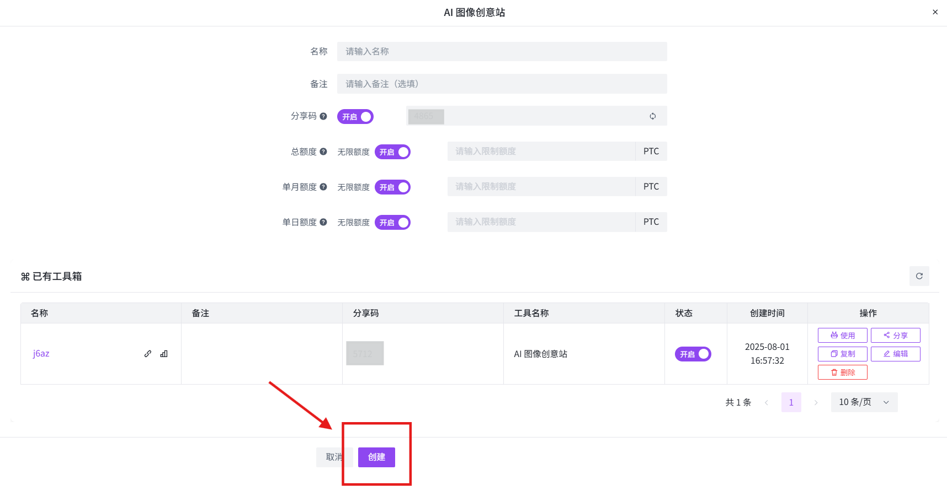Image resolution: width=947 pixels, height=486 pixels.
Task: Click the 编辑 button
Action: 896,354
